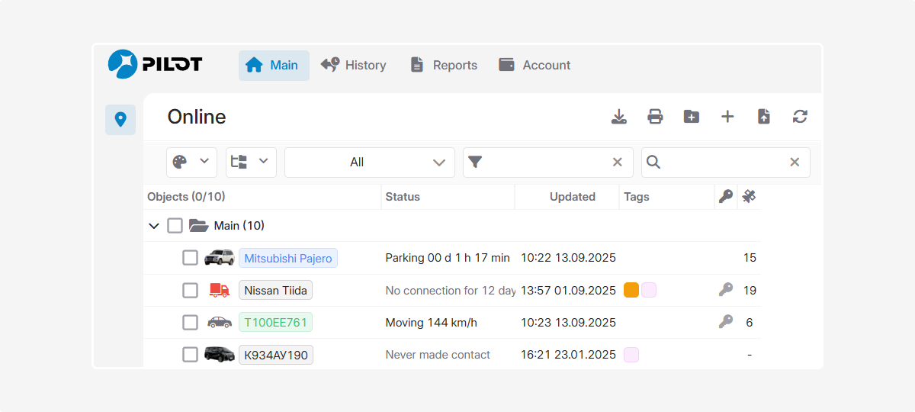Click the print icon
Screen dimensions: 915x412
[655, 117]
